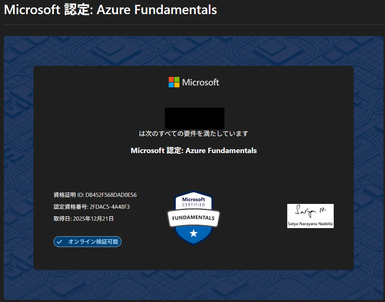Click the Microsoft Certified Fundamentals shield badge
385x302 pixels.
click(x=194, y=218)
